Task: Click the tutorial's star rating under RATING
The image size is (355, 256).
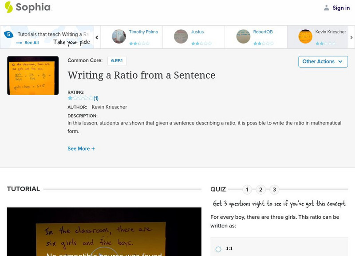Action: coord(80,98)
